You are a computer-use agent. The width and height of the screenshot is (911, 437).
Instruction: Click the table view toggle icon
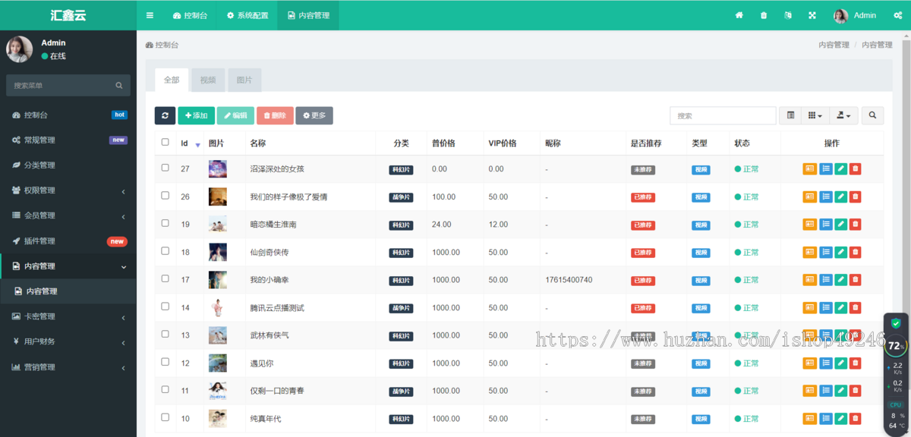(790, 115)
